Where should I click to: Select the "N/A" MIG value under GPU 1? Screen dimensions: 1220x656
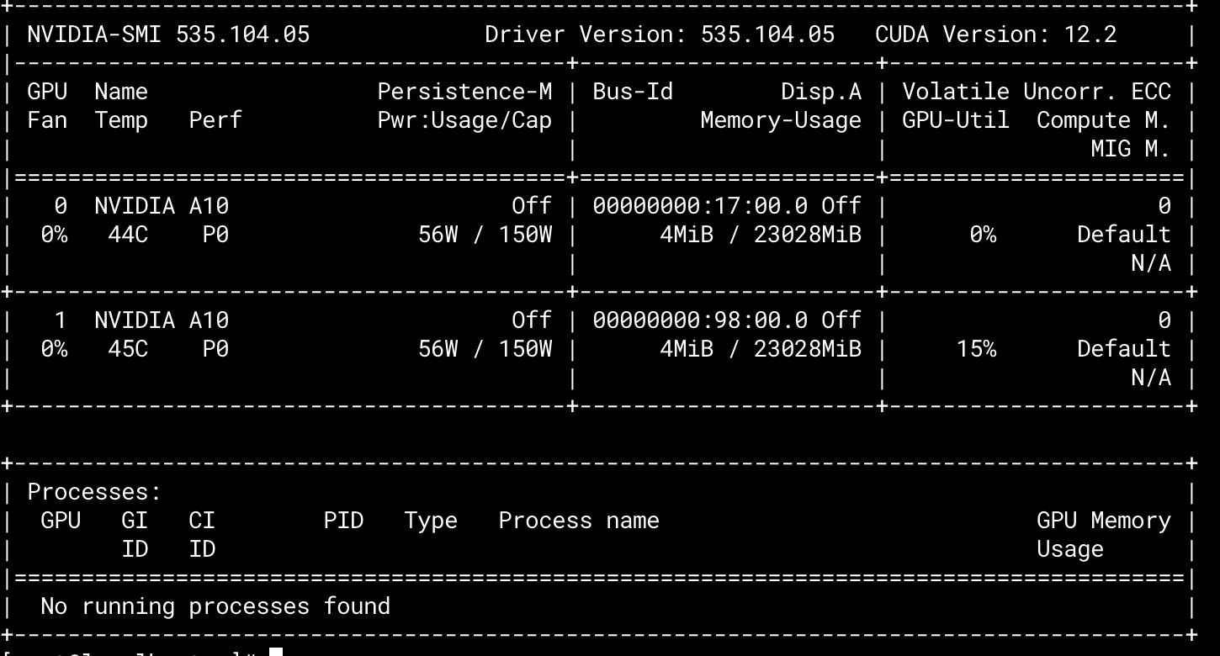tap(1151, 378)
